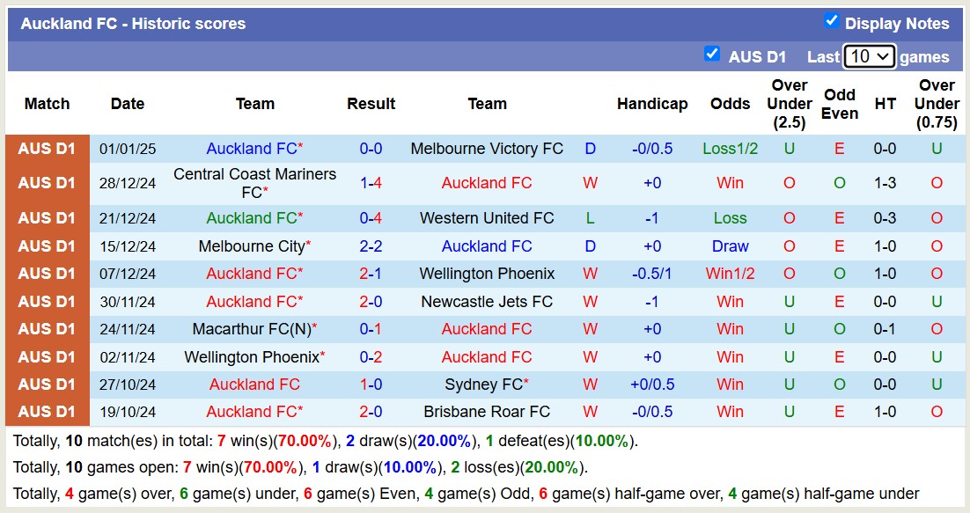Click the AUS D1 badge on the top match row

click(47, 148)
